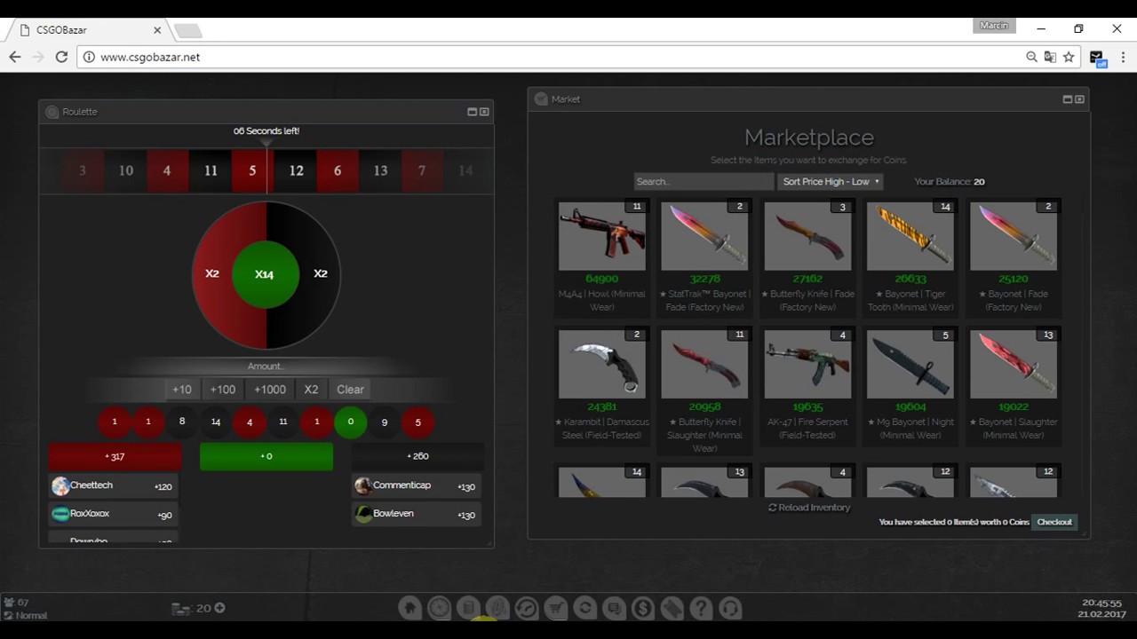Click the dollar sign dock icon
This screenshot has width=1137, height=639.
point(643,608)
